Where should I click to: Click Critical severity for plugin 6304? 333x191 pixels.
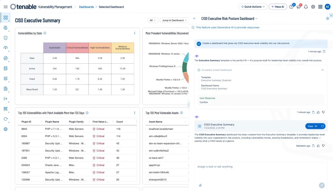click(99, 136)
